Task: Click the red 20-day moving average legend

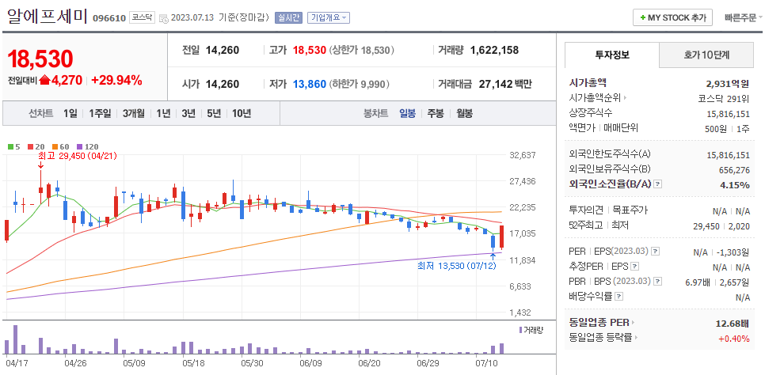Action: coord(36,146)
